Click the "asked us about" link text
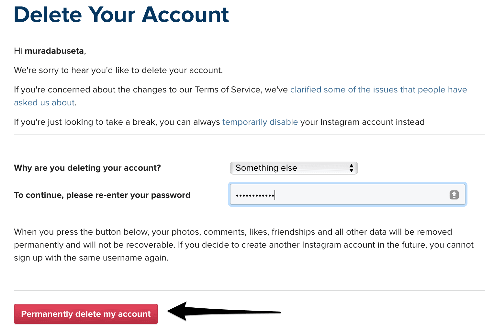 click(44, 103)
